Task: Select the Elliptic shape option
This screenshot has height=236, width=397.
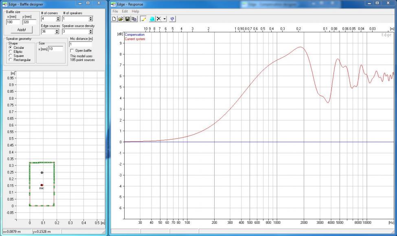Action: point(11,52)
